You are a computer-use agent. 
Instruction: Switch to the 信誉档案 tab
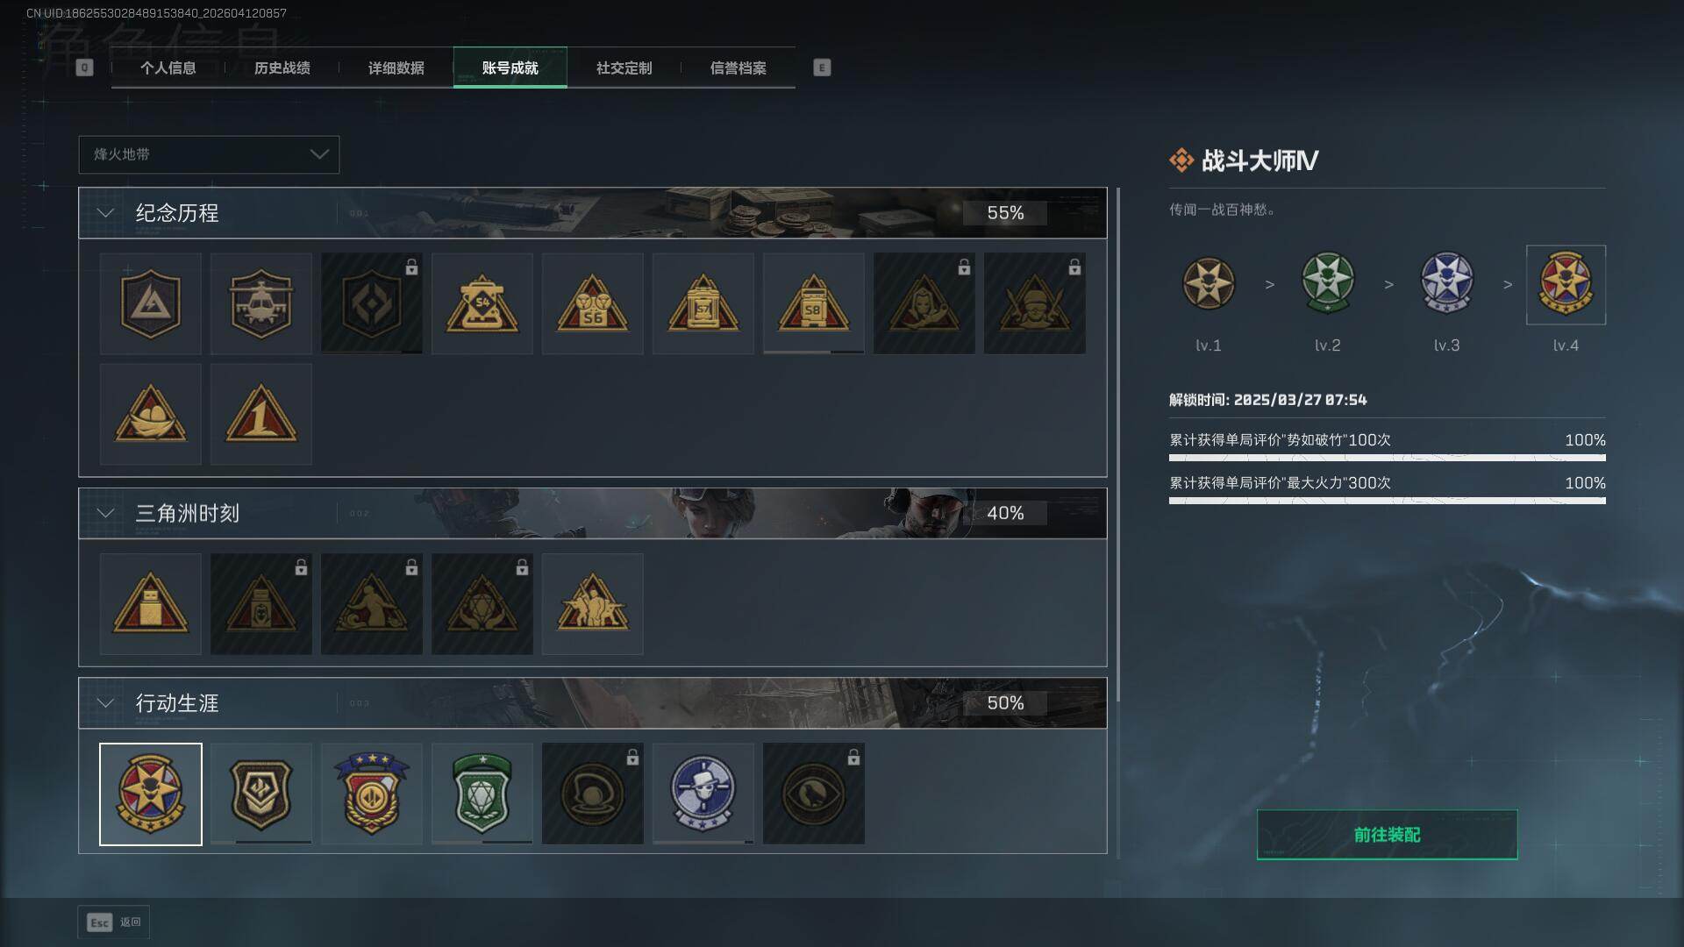pos(739,68)
